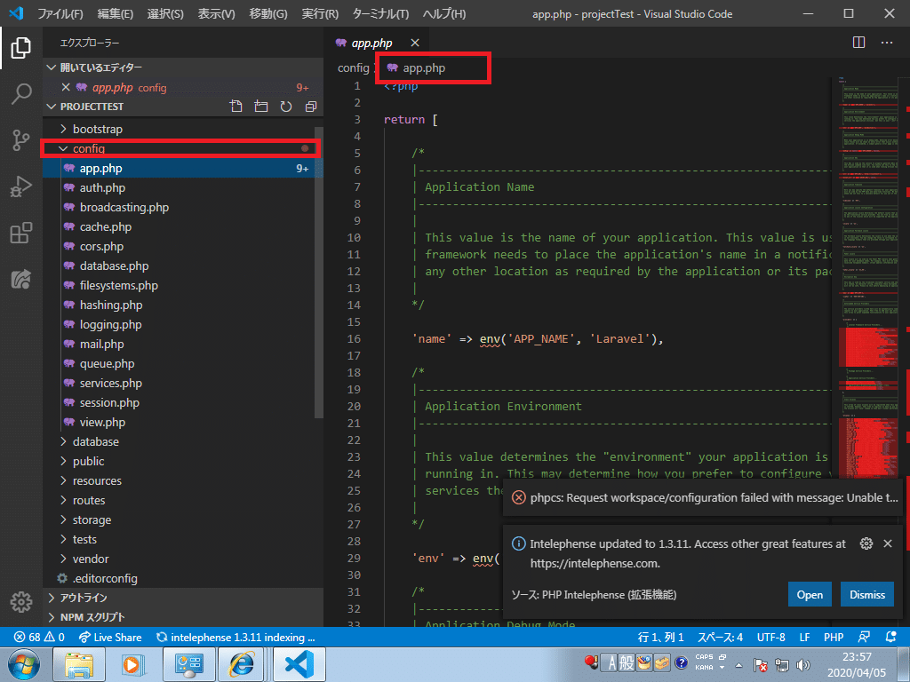Open Windows Media Player from the taskbar
Screen dimensions: 910x682
point(132,664)
